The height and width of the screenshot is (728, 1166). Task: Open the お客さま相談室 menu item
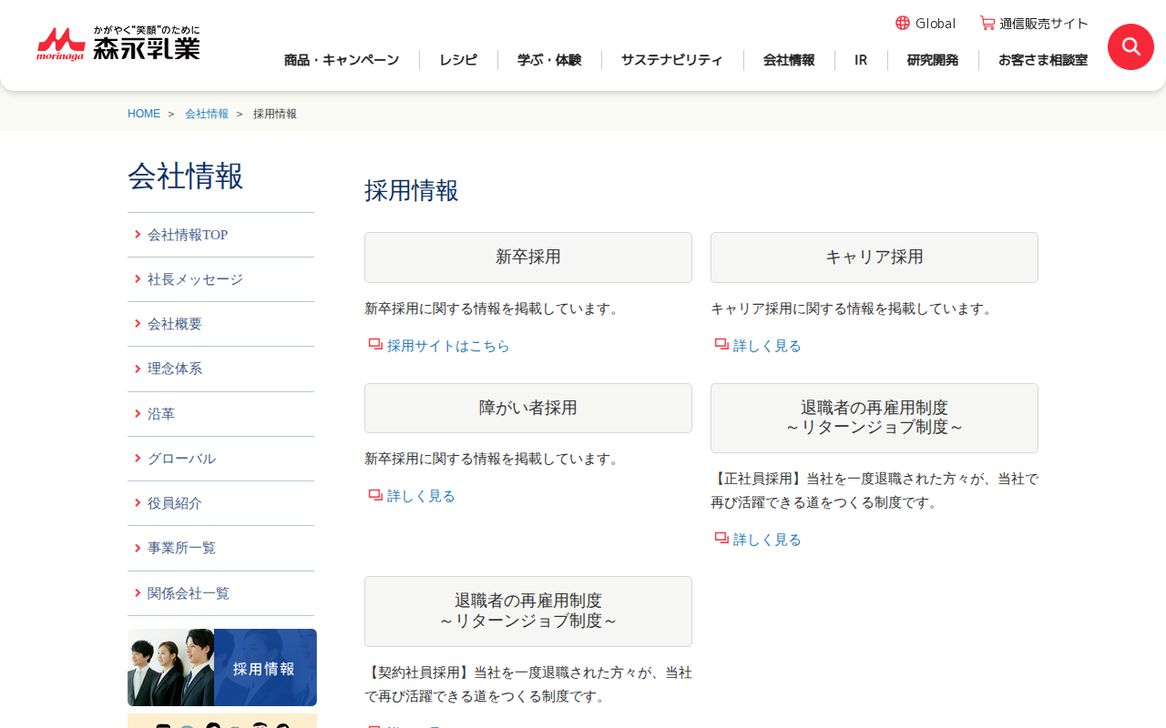(x=1043, y=60)
